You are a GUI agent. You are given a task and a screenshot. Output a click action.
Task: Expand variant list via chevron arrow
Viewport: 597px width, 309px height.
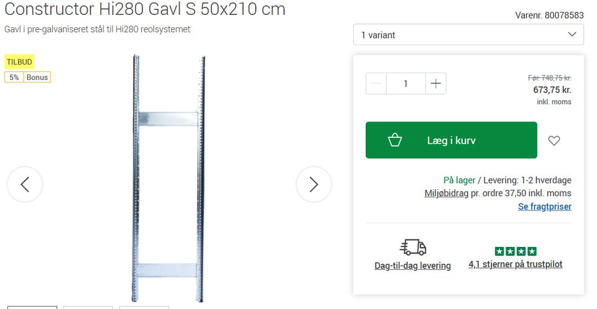click(x=572, y=35)
